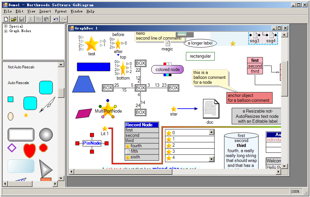Click anchor object for a balloon comment

pyautogui.click(x=250, y=98)
